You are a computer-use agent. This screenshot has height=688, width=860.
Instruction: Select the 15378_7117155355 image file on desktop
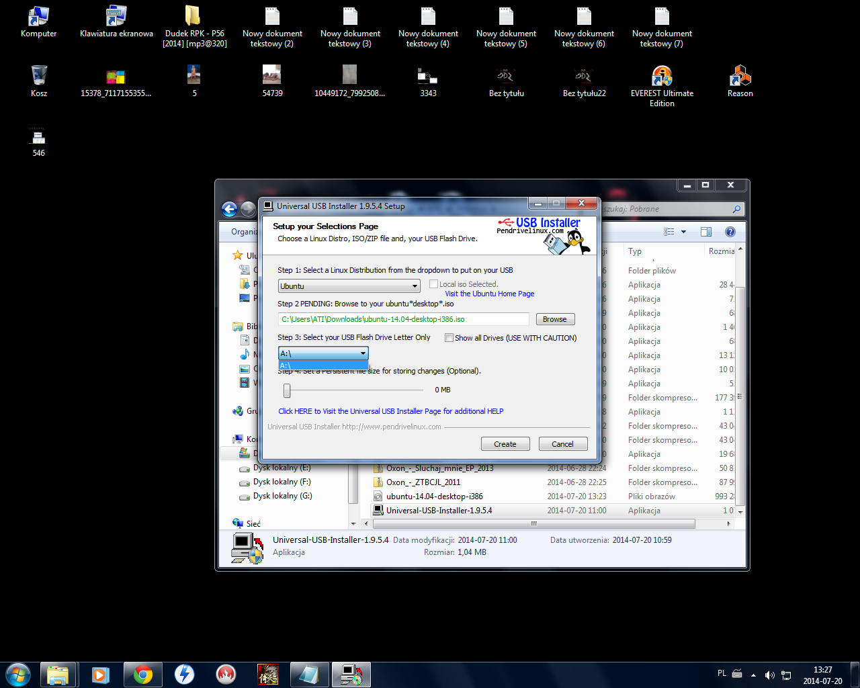pyautogui.click(x=116, y=81)
